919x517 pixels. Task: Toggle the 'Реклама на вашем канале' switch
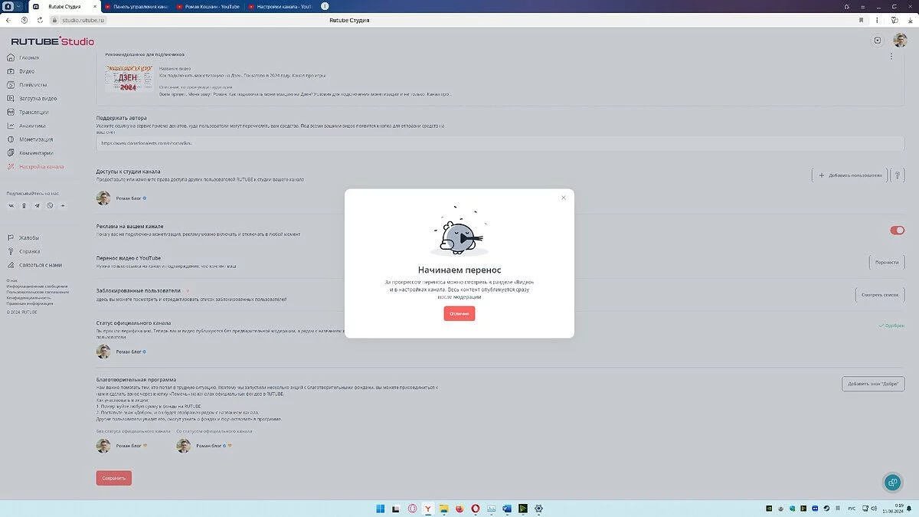896,231
